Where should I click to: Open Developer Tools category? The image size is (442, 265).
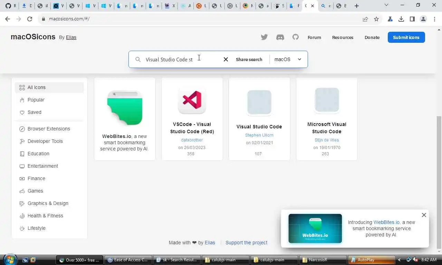49,141
